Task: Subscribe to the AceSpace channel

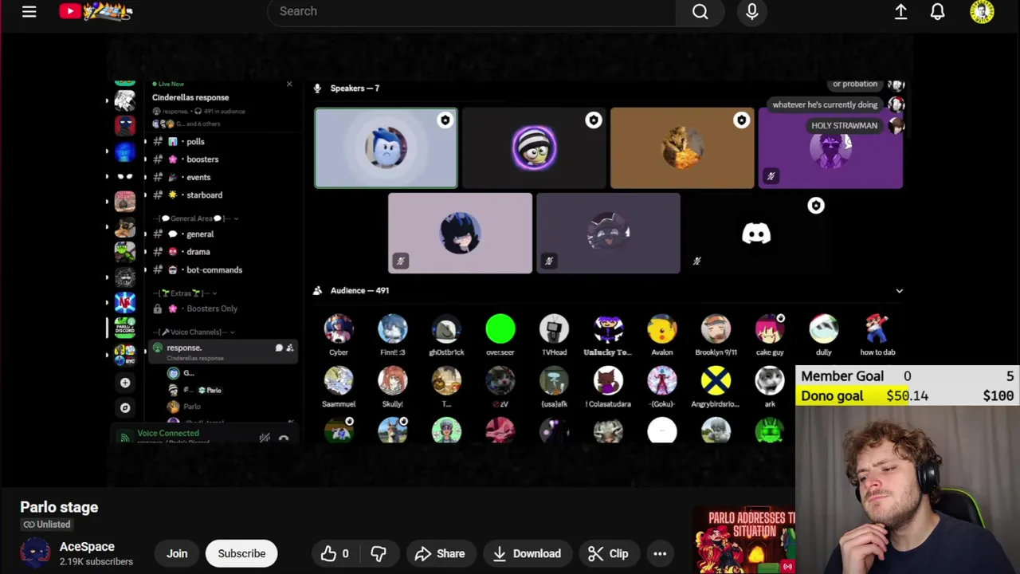Action: point(241,553)
